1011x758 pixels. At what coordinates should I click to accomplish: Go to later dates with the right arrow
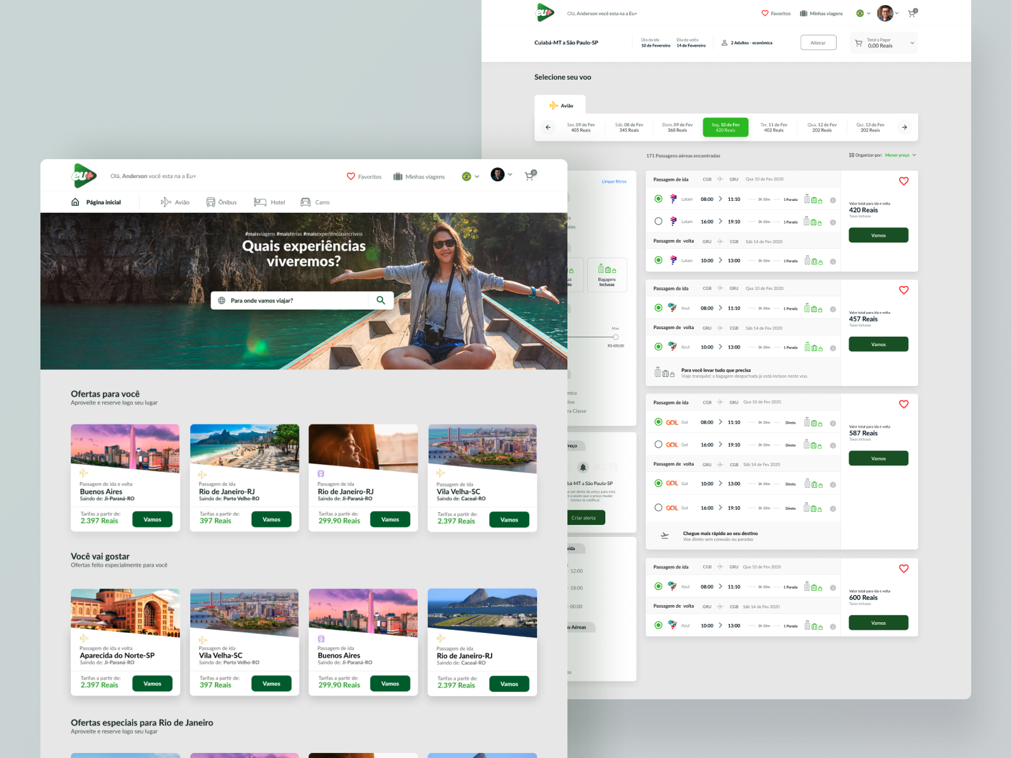904,127
